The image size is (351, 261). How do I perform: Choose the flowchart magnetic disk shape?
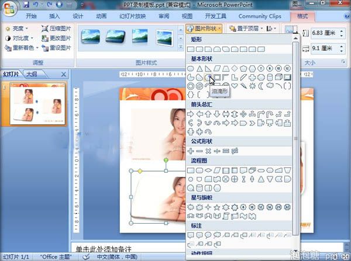coord(199,188)
